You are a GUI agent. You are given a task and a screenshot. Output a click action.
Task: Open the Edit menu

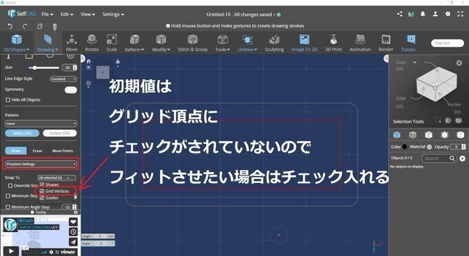pyautogui.click(x=67, y=14)
